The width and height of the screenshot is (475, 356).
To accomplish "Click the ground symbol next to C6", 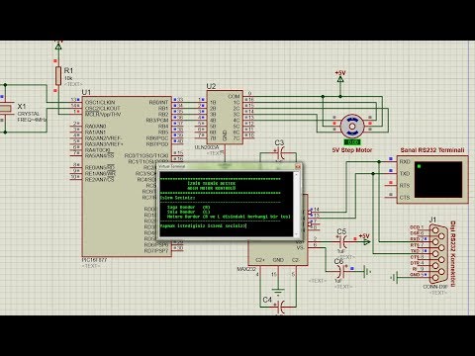I will click(x=367, y=272).
